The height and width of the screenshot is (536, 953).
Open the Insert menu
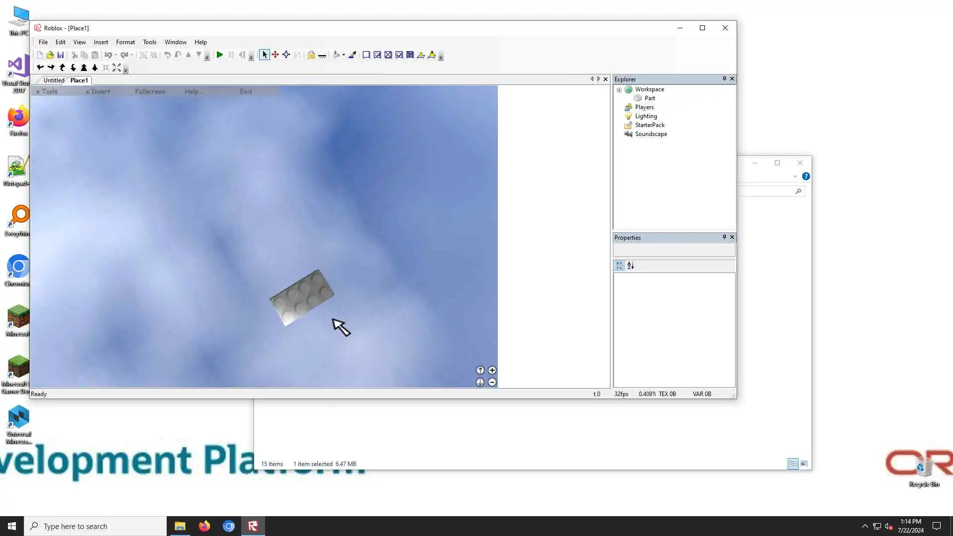click(101, 42)
